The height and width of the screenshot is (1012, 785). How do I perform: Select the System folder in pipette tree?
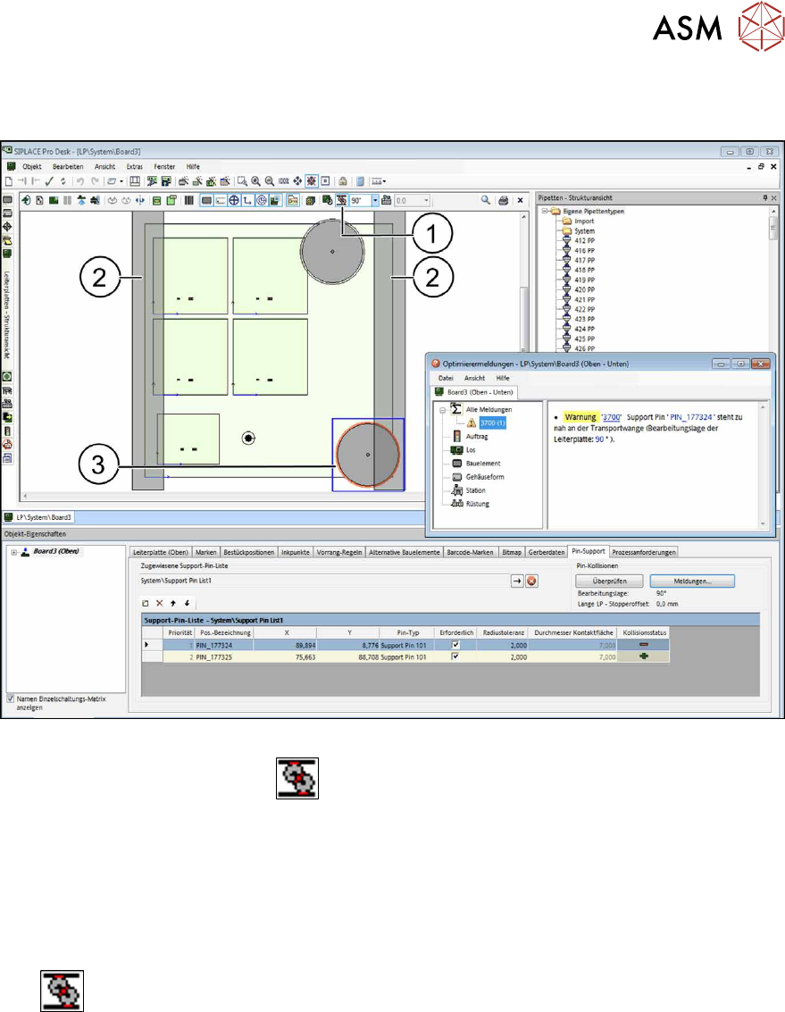coord(584,231)
